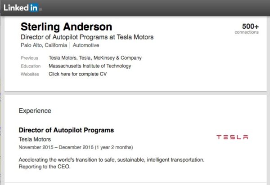Screen dimensions: 270x185
Task: Click the Education label in summary
Action: click(x=31, y=66)
